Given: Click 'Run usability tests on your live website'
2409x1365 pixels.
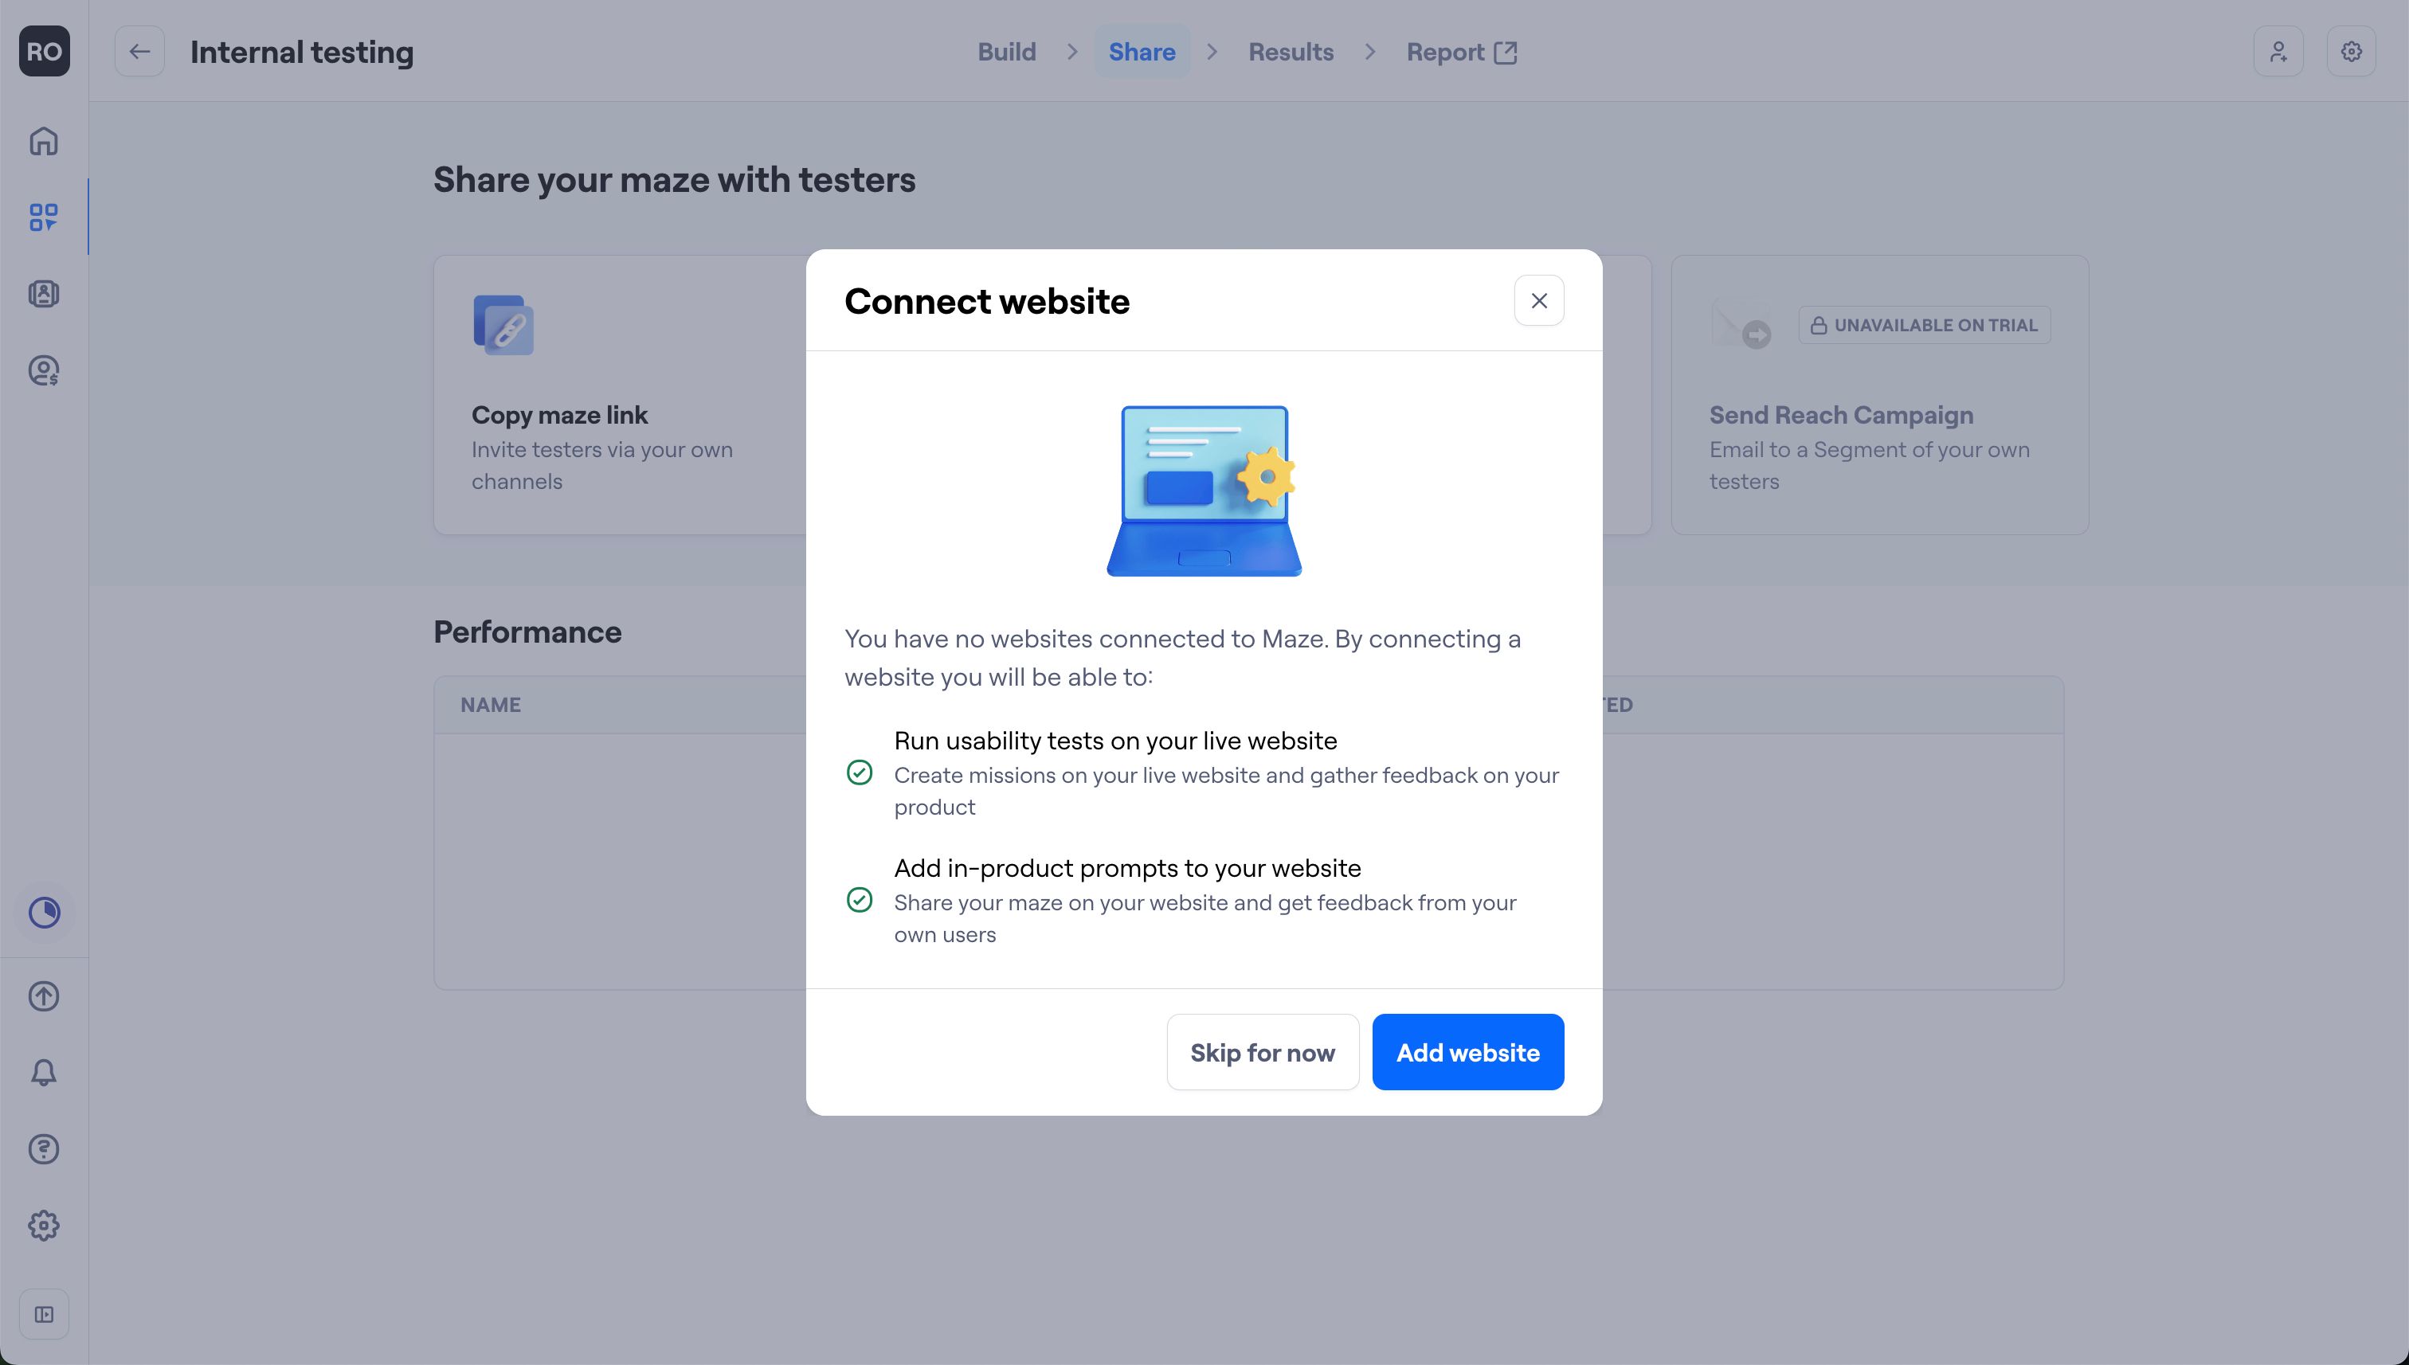Looking at the screenshot, I should tap(1115, 741).
